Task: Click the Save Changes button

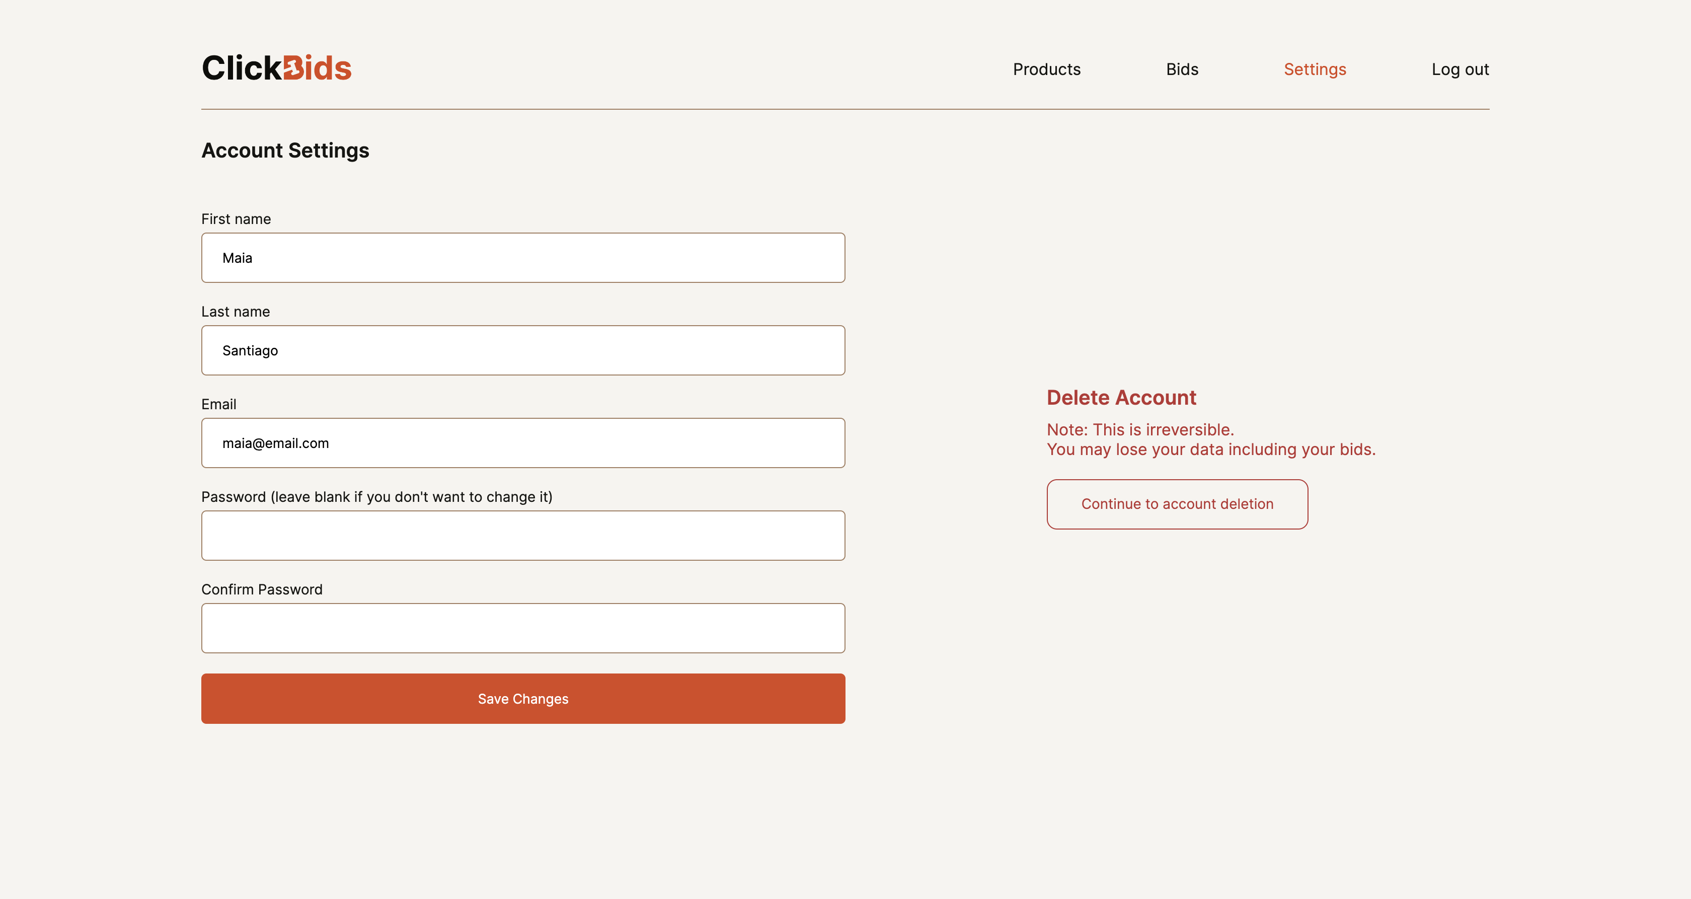Action: click(523, 699)
